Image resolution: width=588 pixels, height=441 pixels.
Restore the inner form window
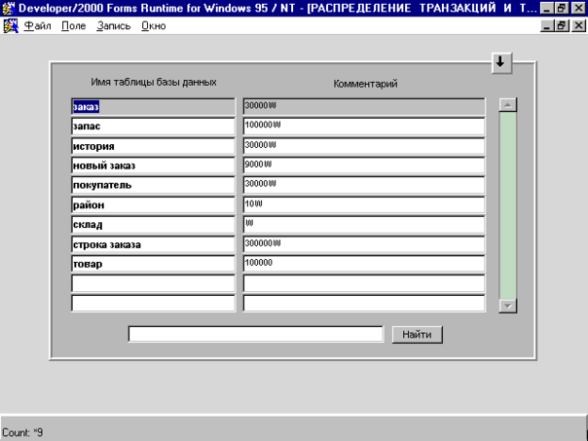tap(562, 26)
